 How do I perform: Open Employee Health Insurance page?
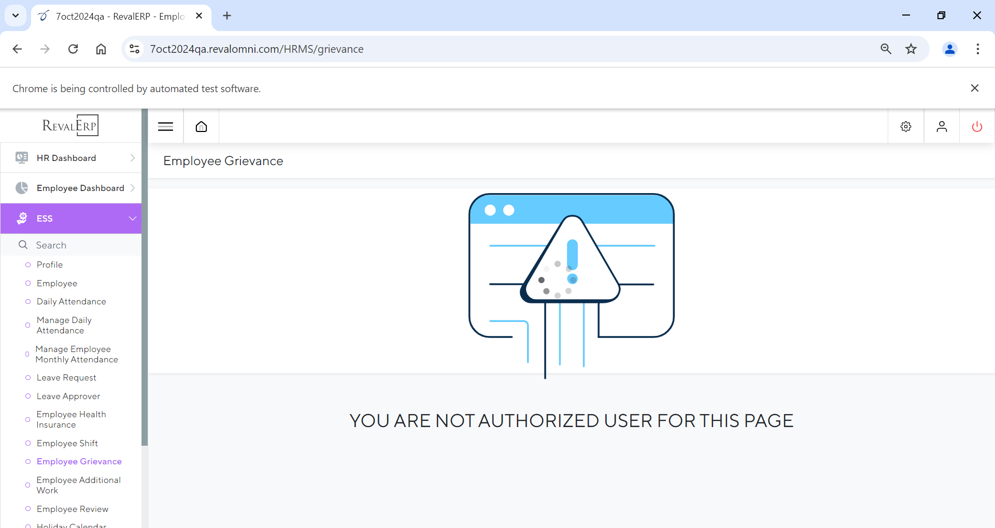coord(71,420)
